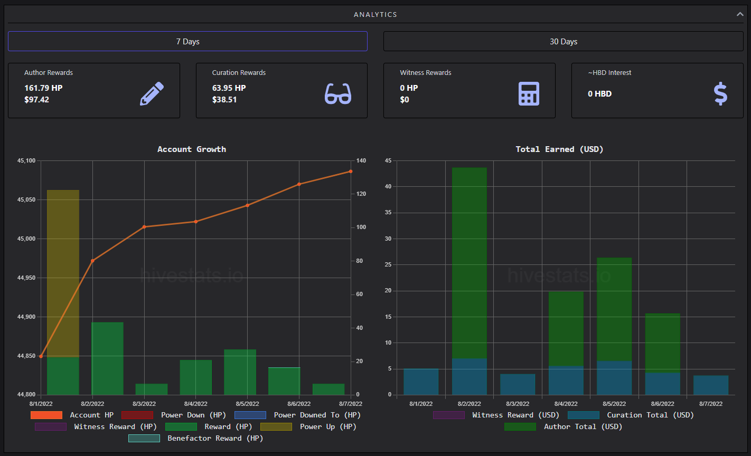Click the pencil icon in Author Rewards

(152, 93)
